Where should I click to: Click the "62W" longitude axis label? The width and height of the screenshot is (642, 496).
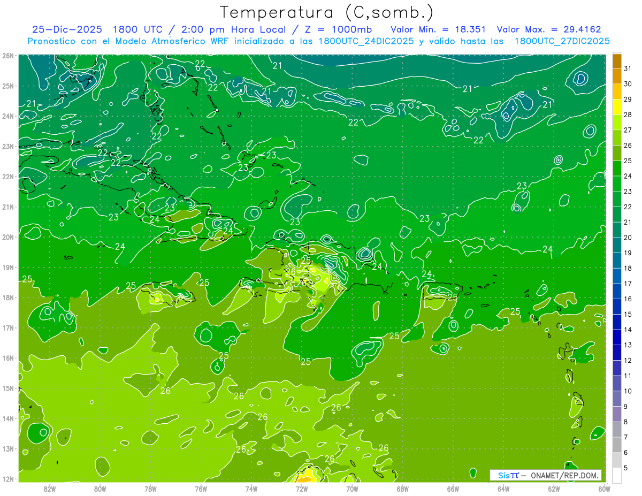[x=554, y=489]
